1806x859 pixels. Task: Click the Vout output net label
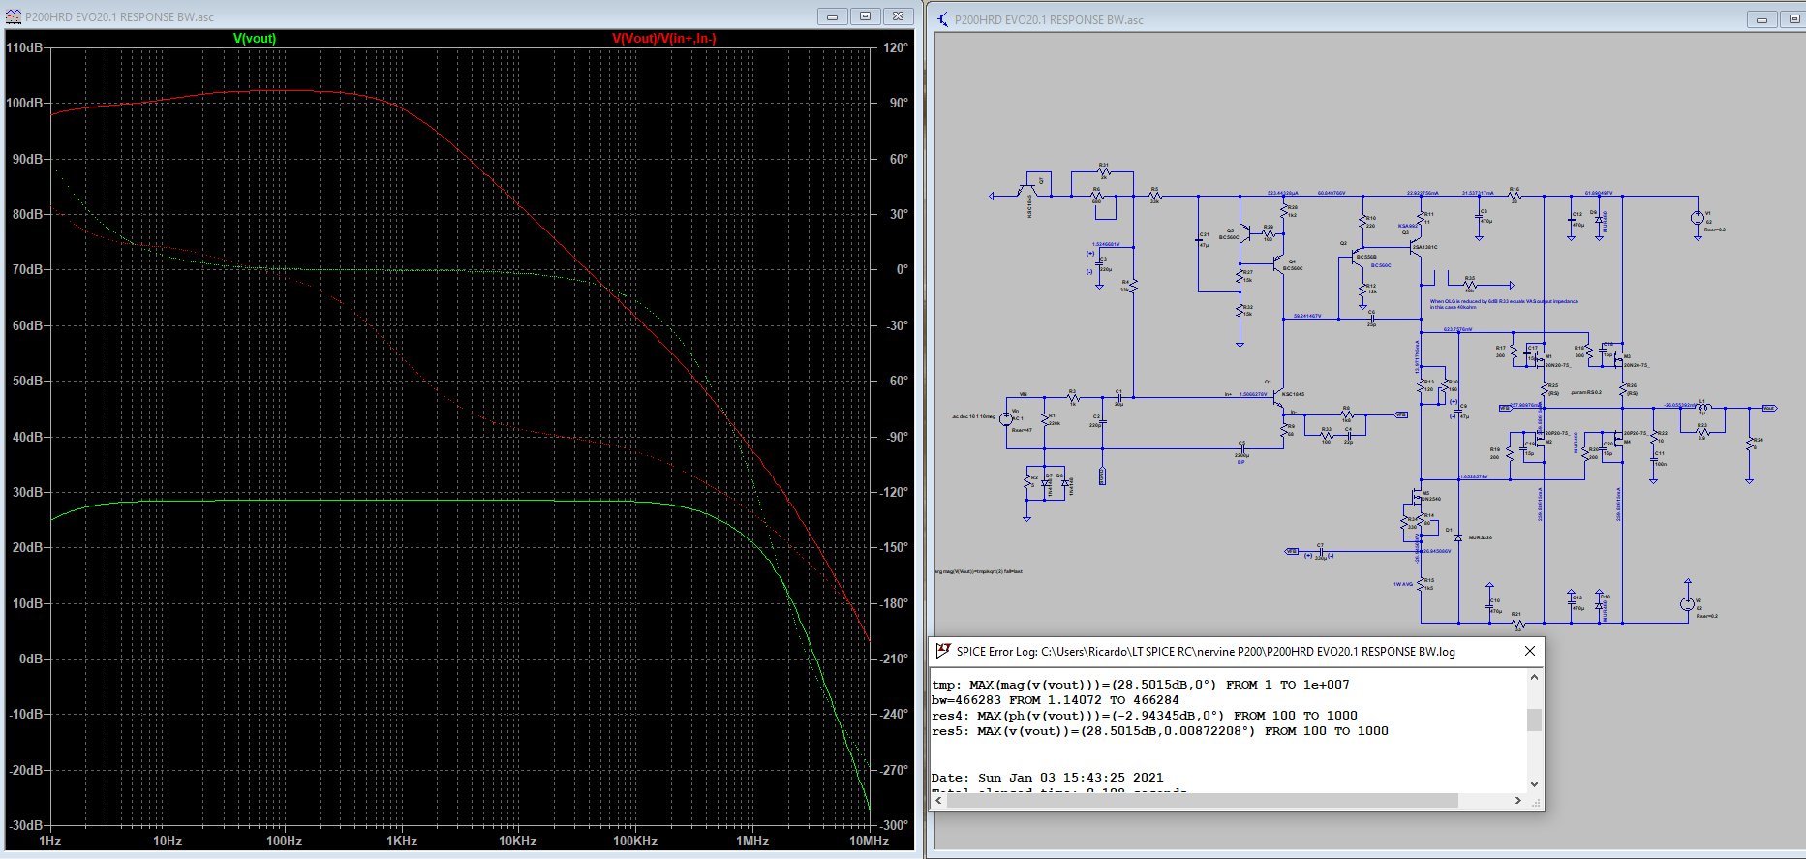[1769, 408]
